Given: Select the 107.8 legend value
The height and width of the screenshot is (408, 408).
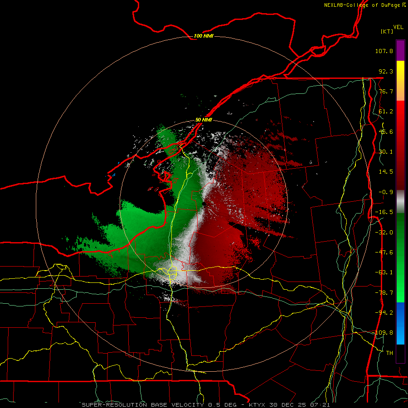Looking at the screenshot, I should coord(384,51).
